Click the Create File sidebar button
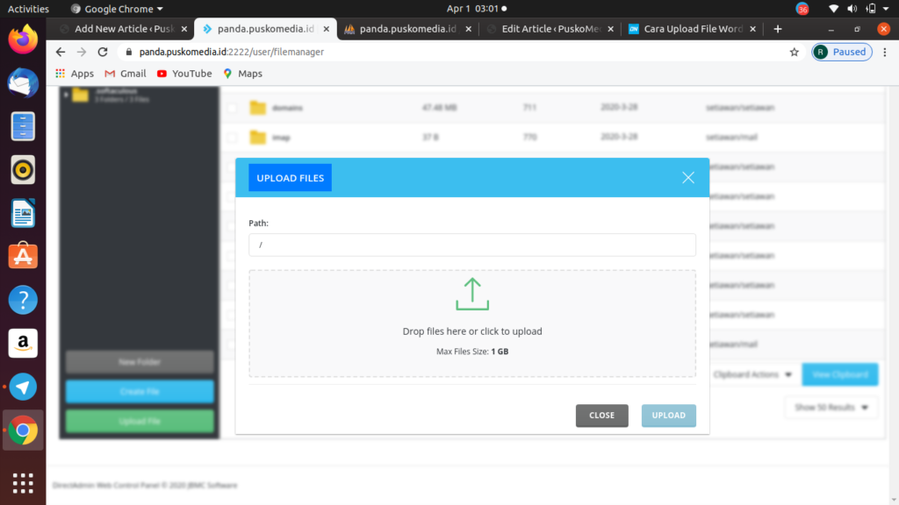The height and width of the screenshot is (505, 899). pos(140,392)
